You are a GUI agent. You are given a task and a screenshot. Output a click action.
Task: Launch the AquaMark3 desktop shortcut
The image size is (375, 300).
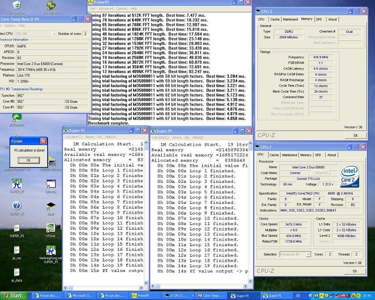click(51, 5)
